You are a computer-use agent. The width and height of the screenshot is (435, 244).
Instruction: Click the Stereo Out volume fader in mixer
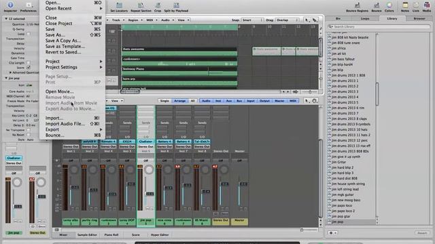[224, 184]
